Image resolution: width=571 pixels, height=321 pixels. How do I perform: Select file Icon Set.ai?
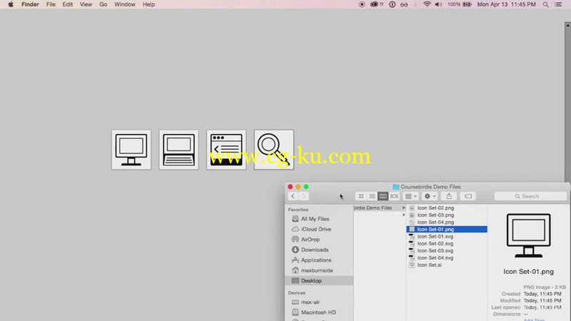point(430,265)
